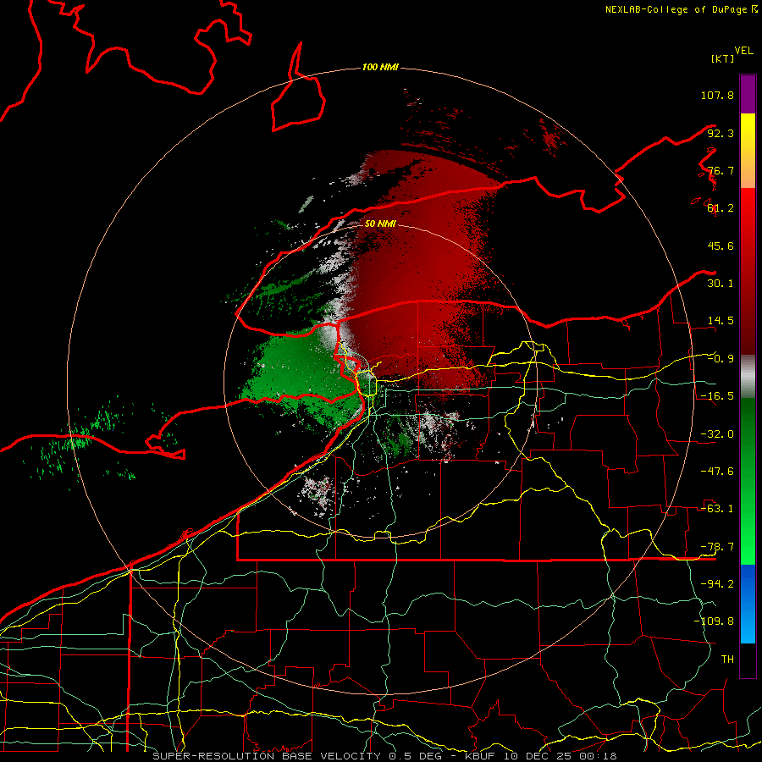762x762 pixels.
Task: Select the 45.6 scale value
Action: coord(721,246)
